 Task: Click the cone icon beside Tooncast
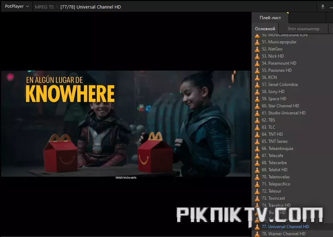pyautogui.click(x=257, y=198)
